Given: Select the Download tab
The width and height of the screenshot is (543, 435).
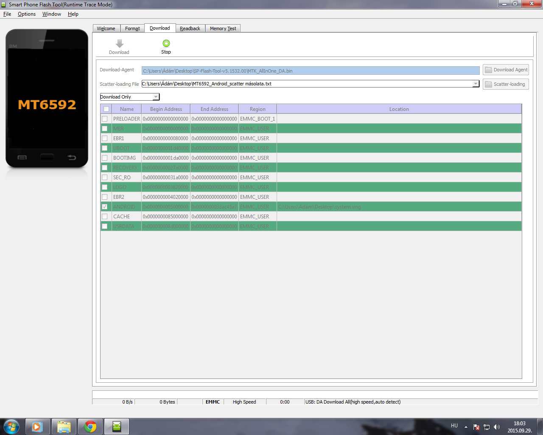Looking at the screenshot, I should (x=160, y=28).
